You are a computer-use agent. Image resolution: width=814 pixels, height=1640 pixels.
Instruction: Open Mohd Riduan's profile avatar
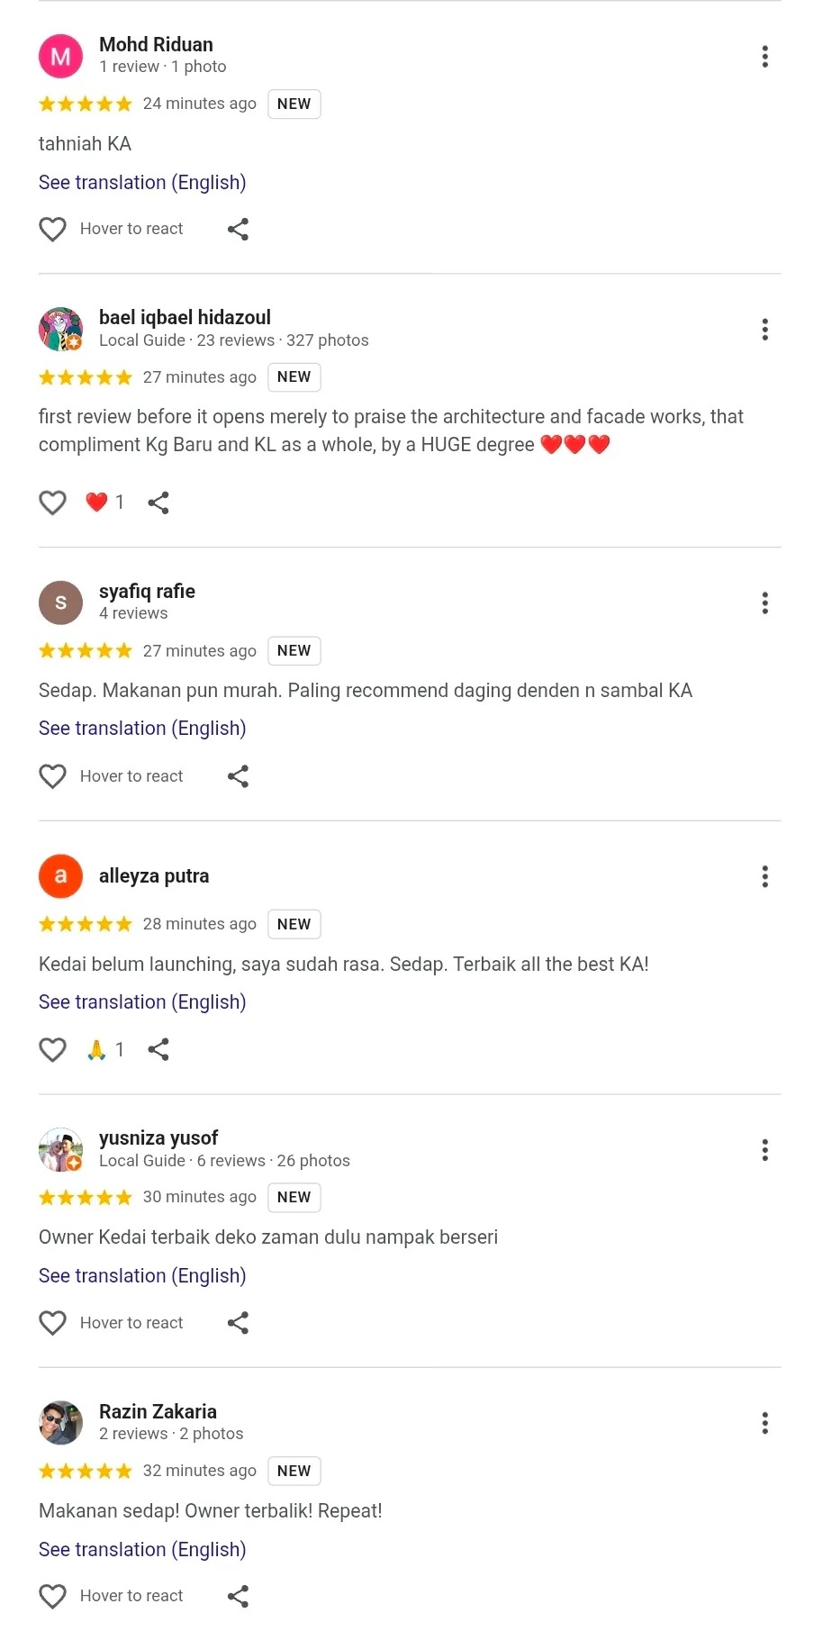pos(60,57)
